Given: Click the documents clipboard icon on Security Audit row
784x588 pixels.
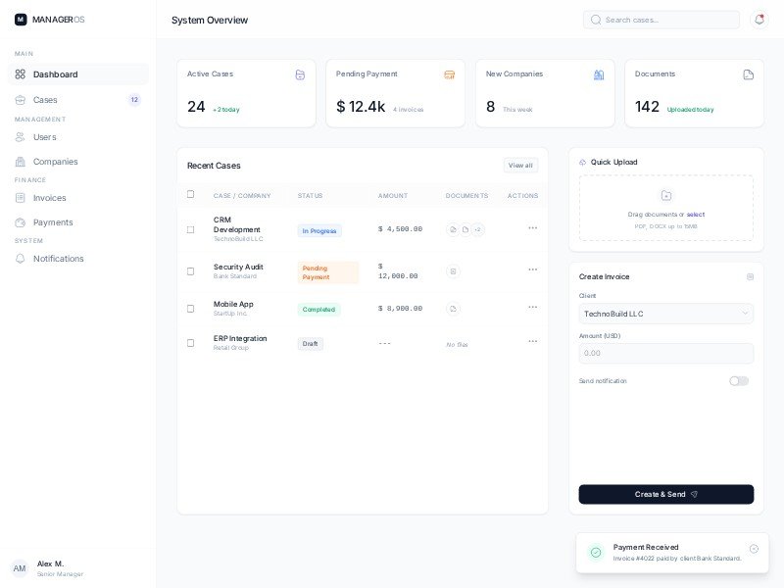Looking at the screenshot, I should pos(453,269).
